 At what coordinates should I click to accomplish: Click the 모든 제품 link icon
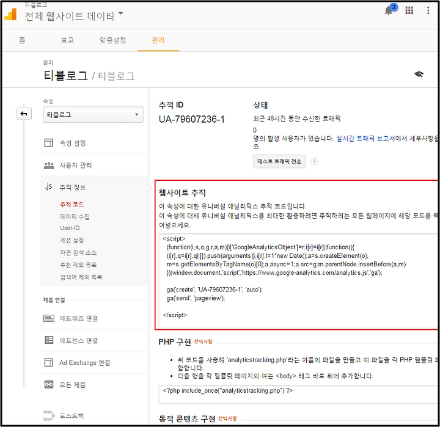49,384
